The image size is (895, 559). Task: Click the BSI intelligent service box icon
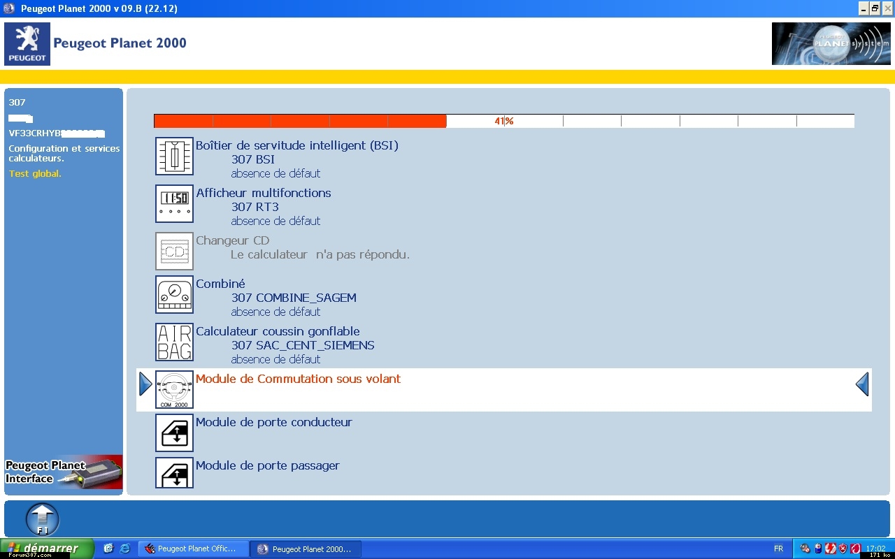pos(174,156)
